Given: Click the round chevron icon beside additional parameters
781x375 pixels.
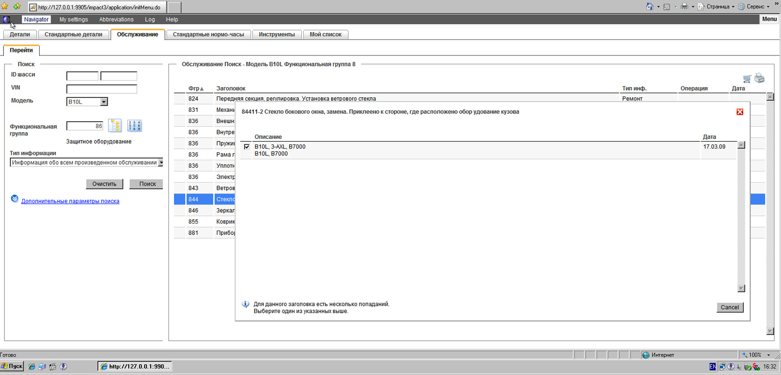Looking at the screenshot, I should click(x=15, y=199).
